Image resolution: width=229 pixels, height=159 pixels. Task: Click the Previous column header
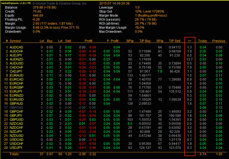coord(219,41)
